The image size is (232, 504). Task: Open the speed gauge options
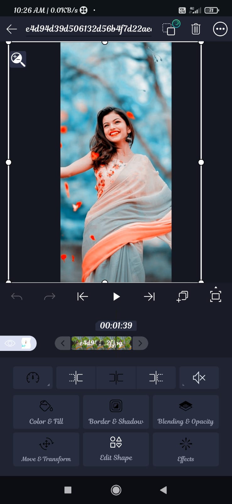(x=33, y=377)
